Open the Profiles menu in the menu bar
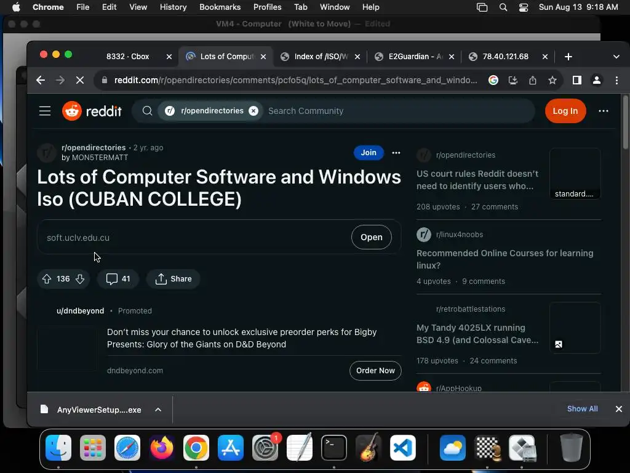This screenshot has width=630, height=473. [267, 7]
